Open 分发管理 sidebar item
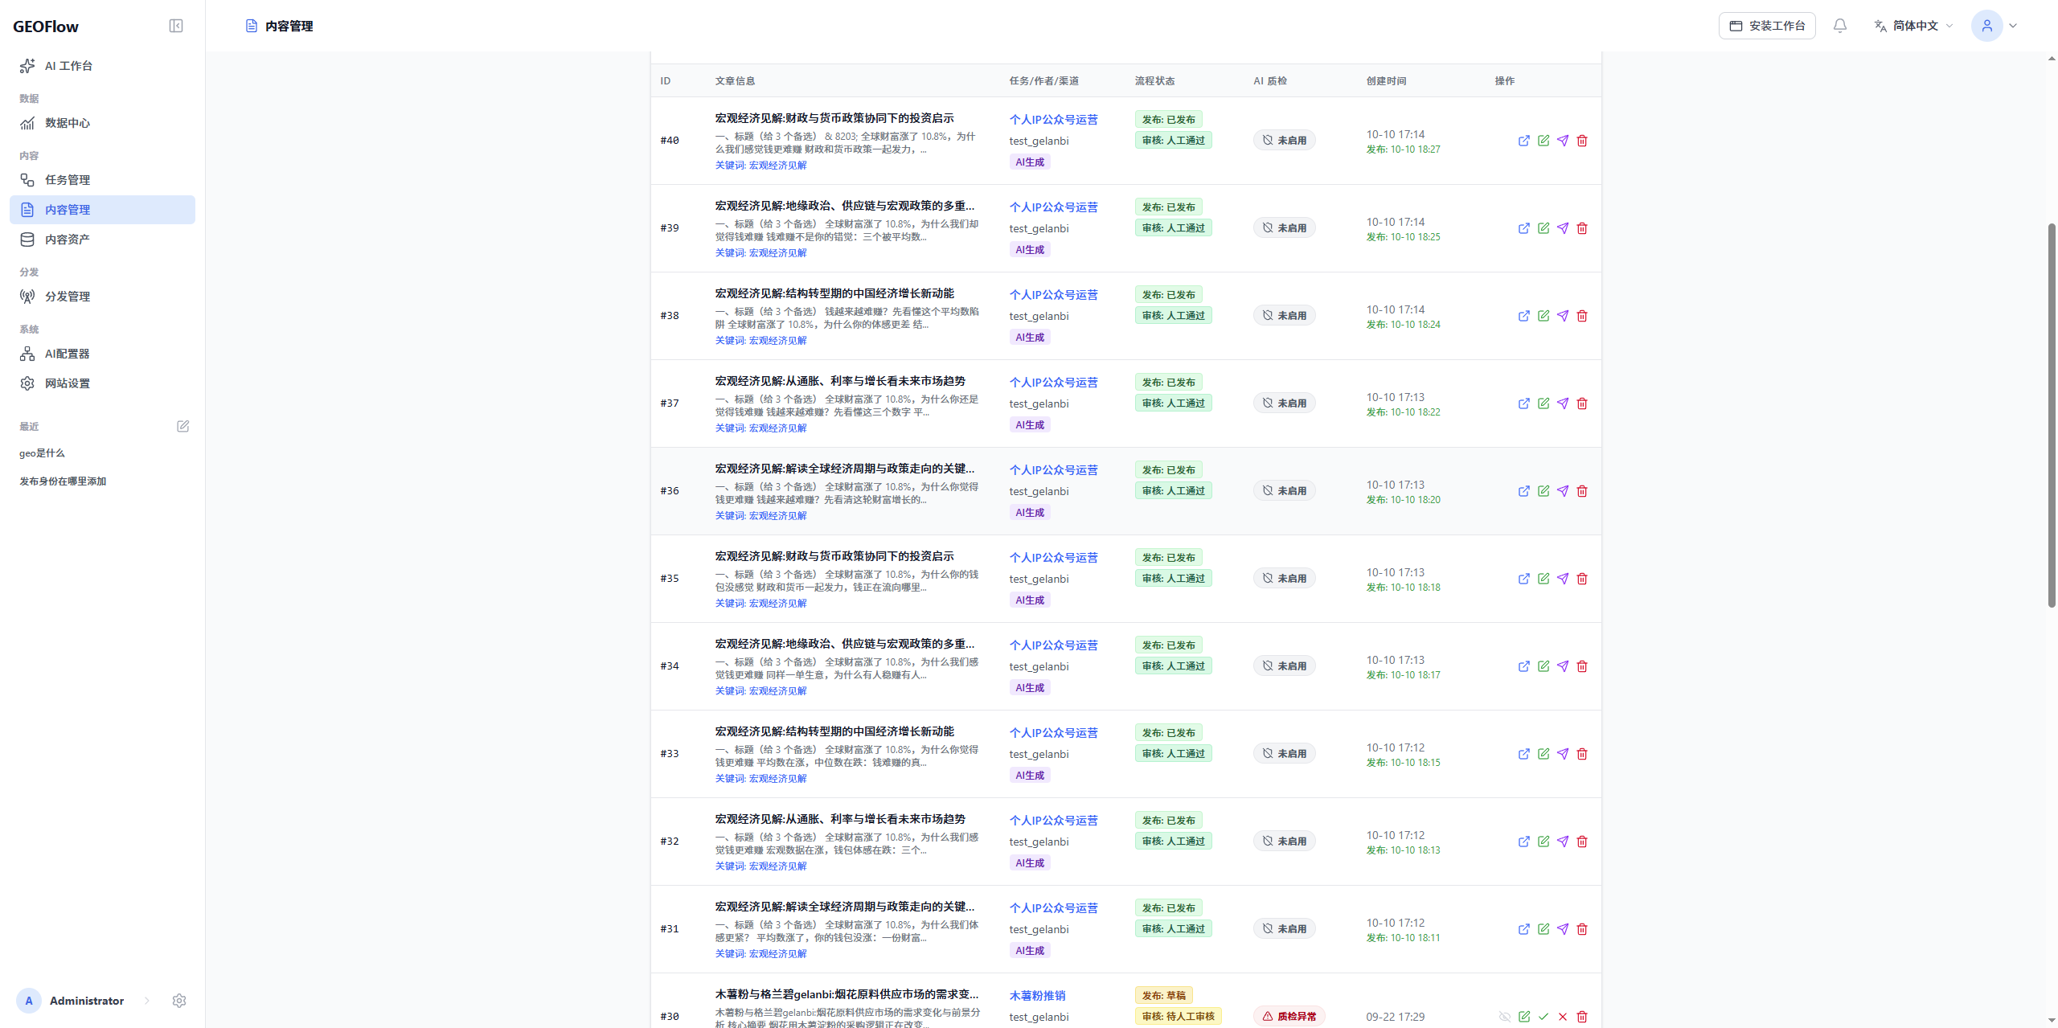The height and width of the screenshot is (1028, 2058). click(x=102, y=297)
